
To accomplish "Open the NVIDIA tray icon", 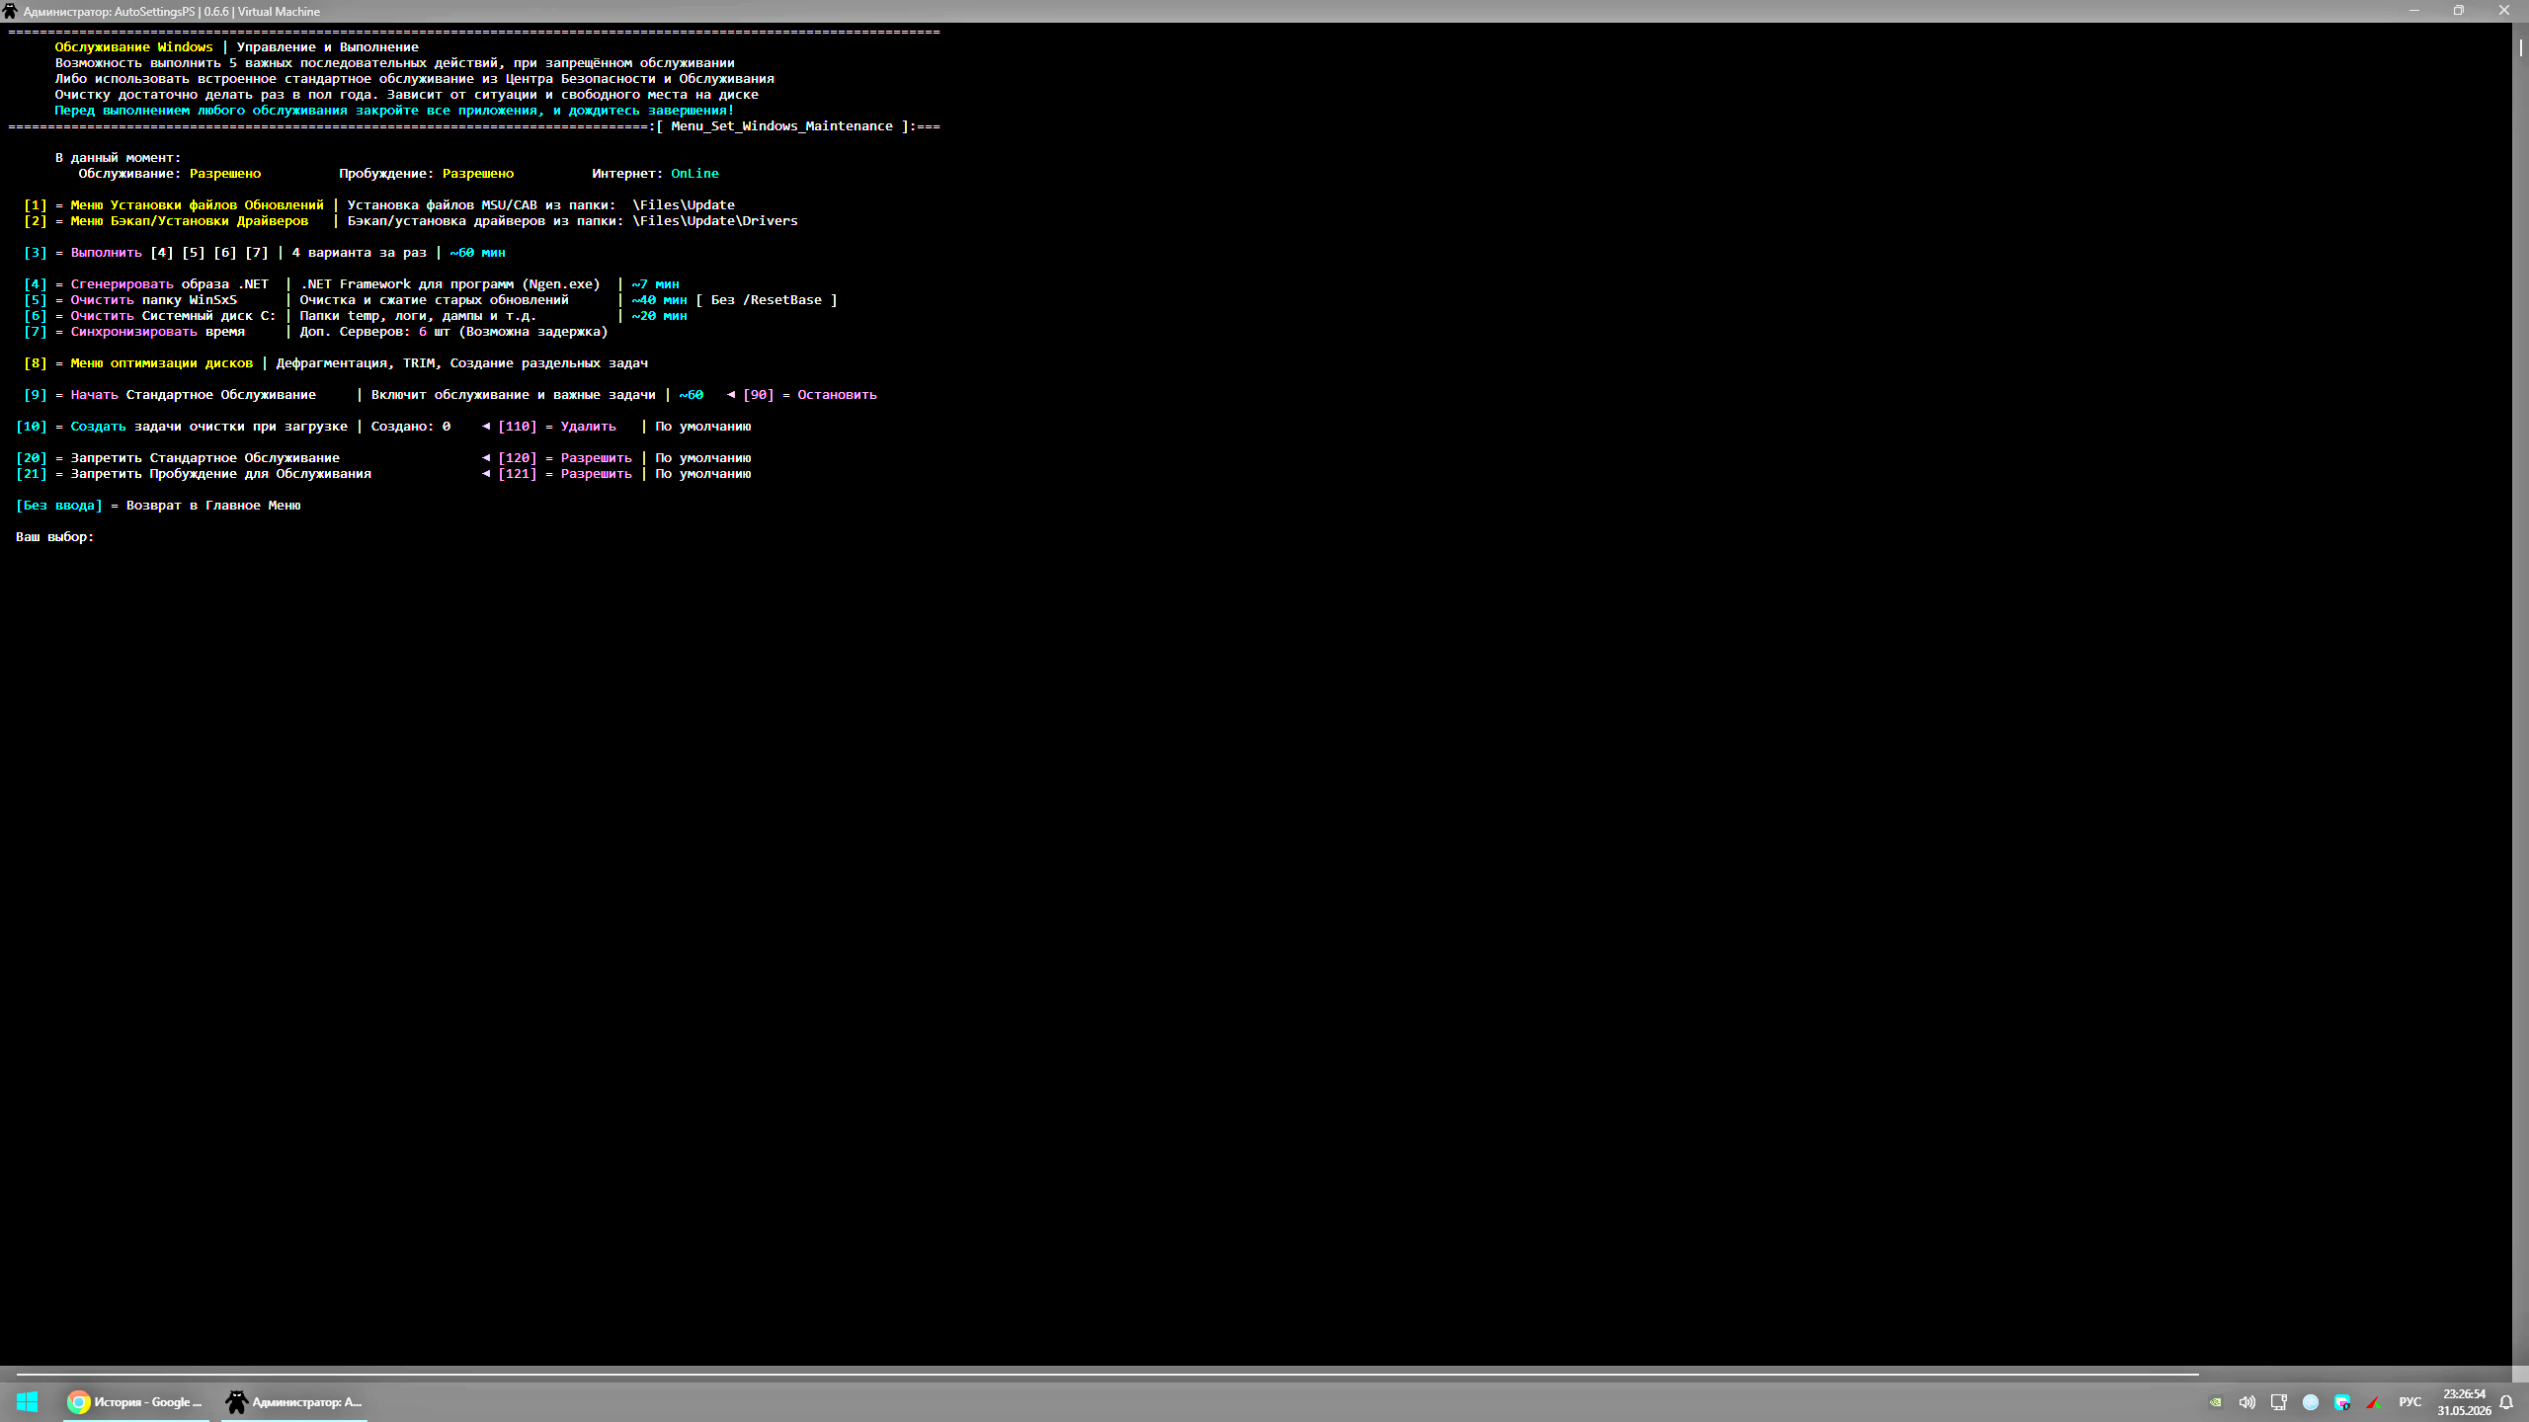I will point(2216,1402).
